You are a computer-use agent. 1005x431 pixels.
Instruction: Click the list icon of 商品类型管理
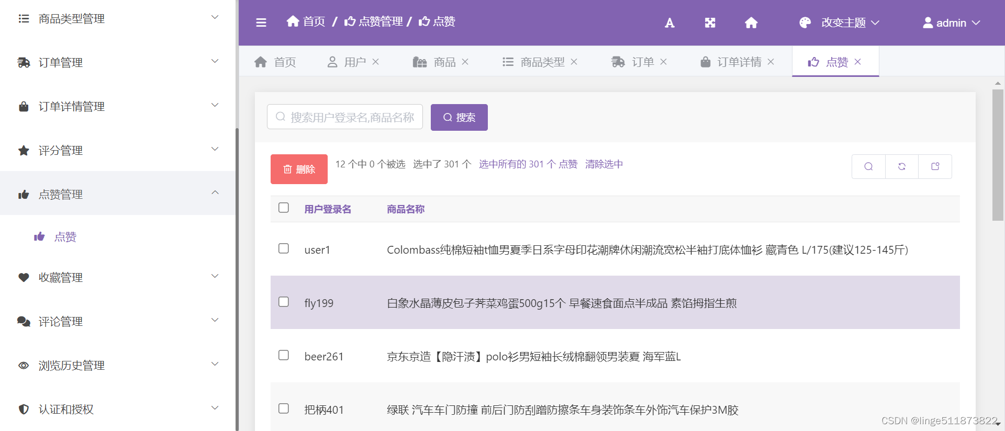pos(24,19)
